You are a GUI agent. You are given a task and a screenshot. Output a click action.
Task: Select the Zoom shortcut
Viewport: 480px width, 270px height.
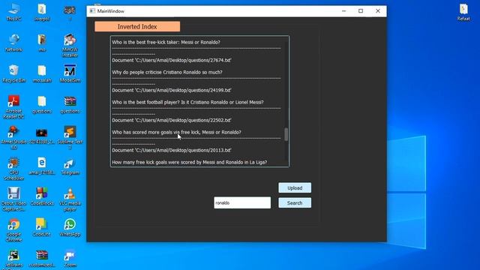[x=70, y=259]
